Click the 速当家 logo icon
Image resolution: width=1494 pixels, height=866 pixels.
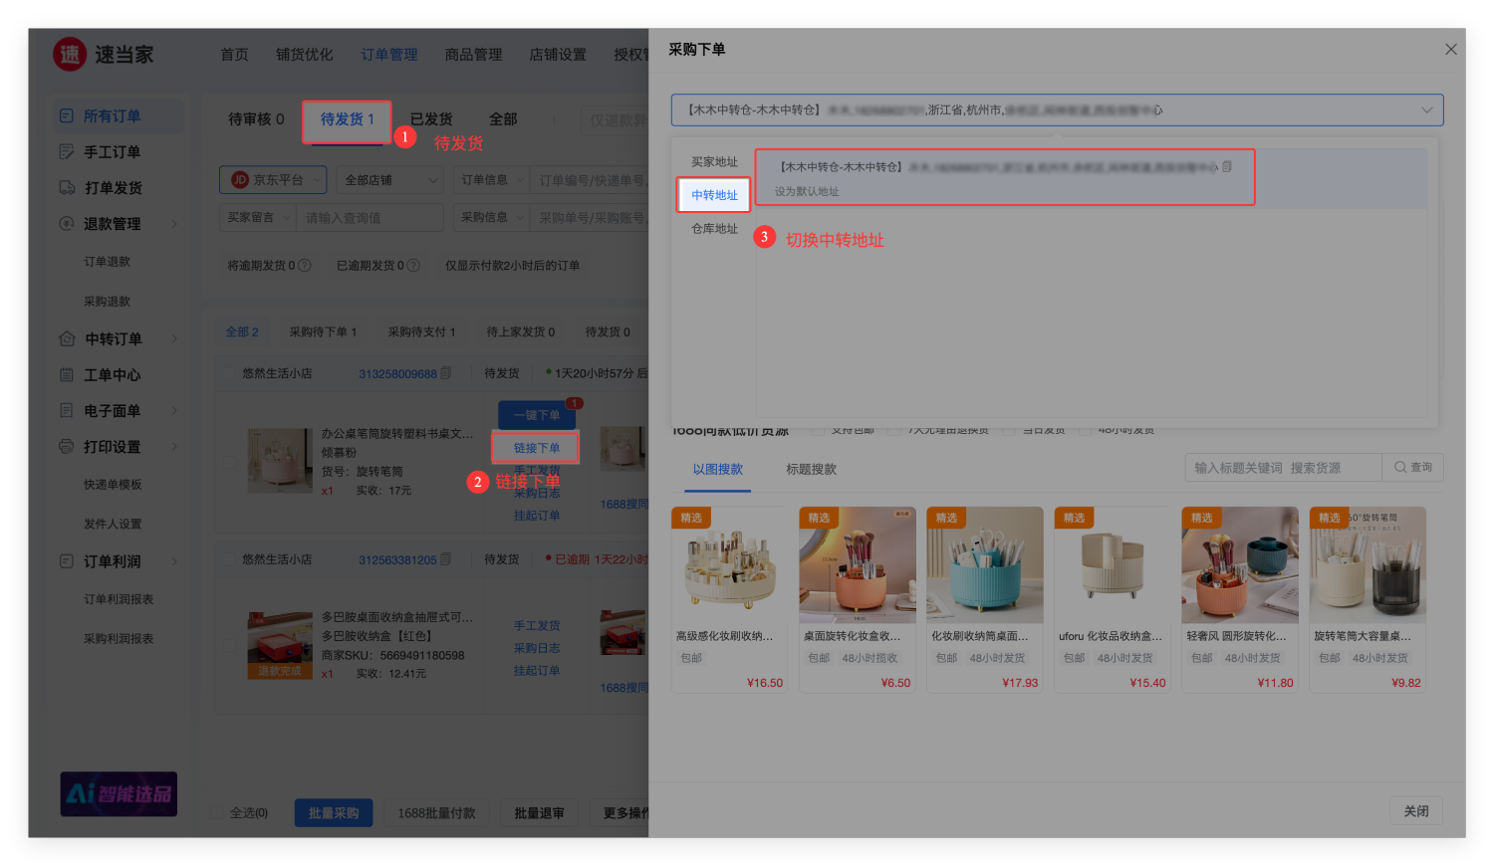point(70,55)
